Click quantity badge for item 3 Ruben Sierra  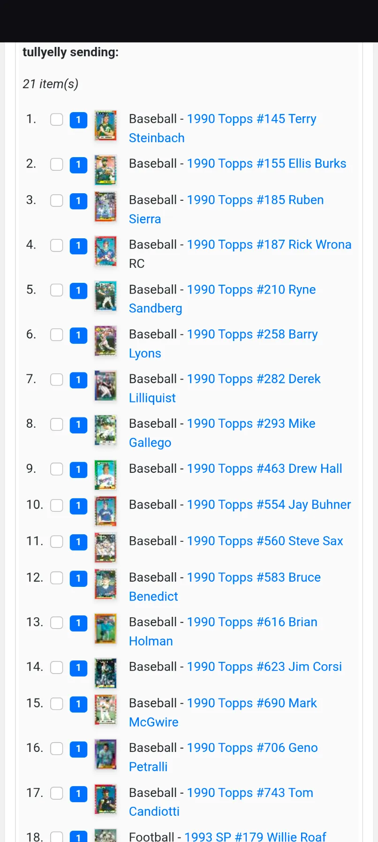[78, 201]
